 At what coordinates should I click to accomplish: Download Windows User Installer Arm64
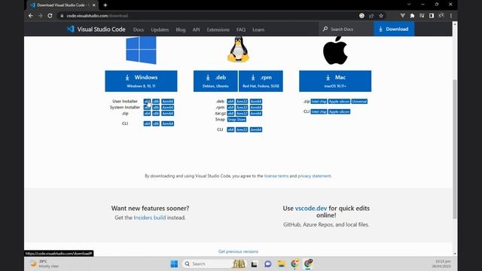(x=167, y=102)
